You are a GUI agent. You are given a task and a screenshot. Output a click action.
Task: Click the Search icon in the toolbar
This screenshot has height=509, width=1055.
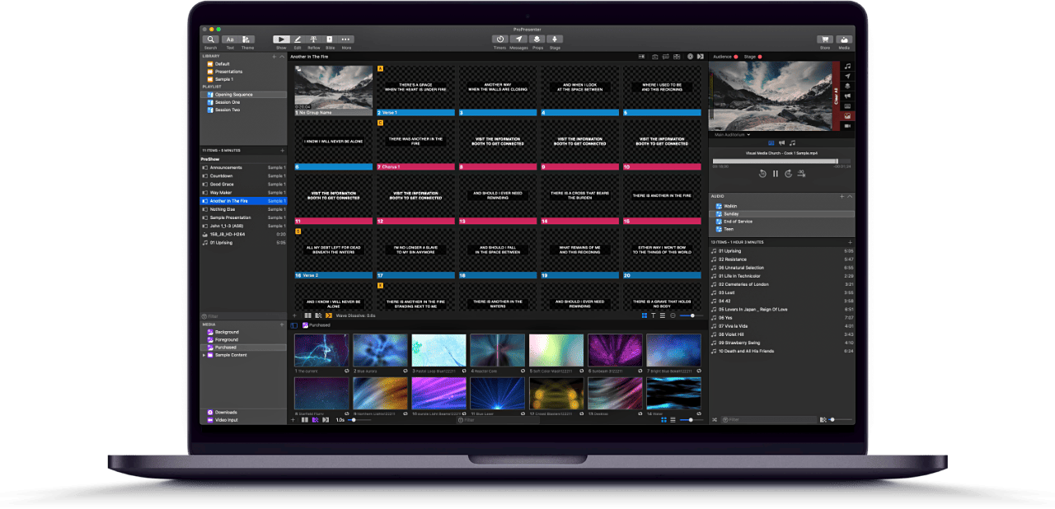211,39
